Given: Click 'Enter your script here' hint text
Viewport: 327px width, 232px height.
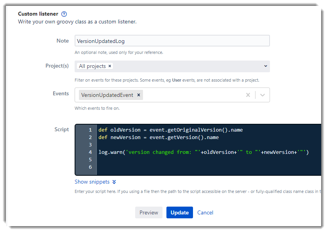Looking at the screenshot, I should [198, 191].
